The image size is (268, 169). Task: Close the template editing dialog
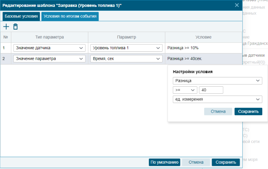(237, 5)
